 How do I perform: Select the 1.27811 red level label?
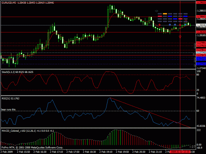tap(201, 50)
